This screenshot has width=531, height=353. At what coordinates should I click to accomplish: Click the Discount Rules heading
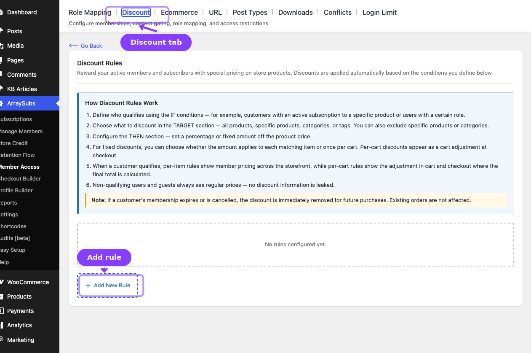click(99, 63)
